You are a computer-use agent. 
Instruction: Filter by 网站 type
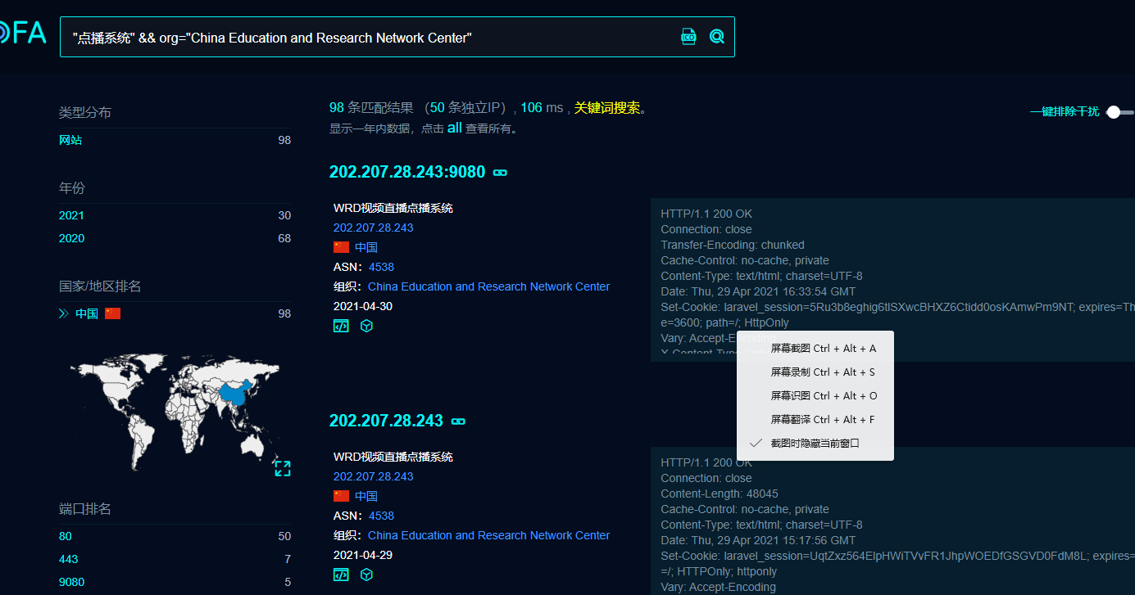(70, 140)
